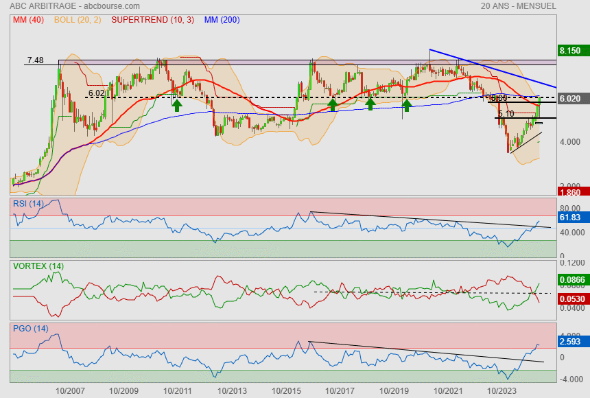590x398 pixels.
Task: Select the MM (200) legend label
Action: coord(221,20)
